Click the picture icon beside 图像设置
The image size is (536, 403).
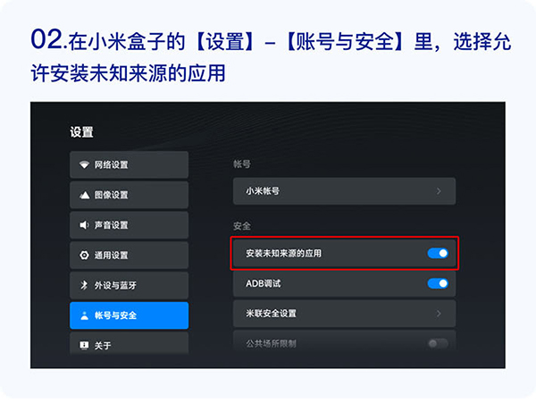tap(85, 195)
